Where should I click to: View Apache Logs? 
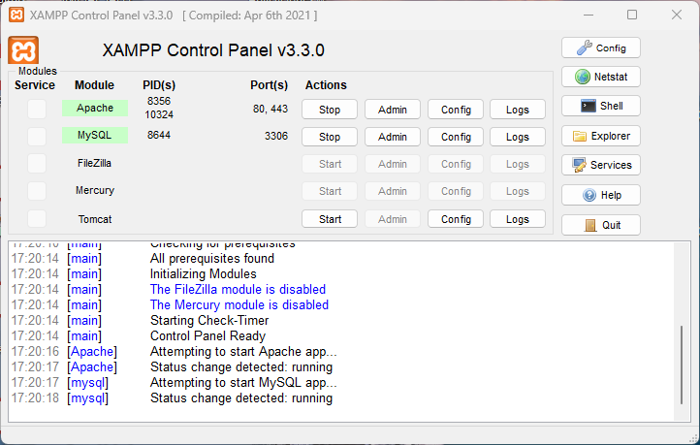click(518, 110)
